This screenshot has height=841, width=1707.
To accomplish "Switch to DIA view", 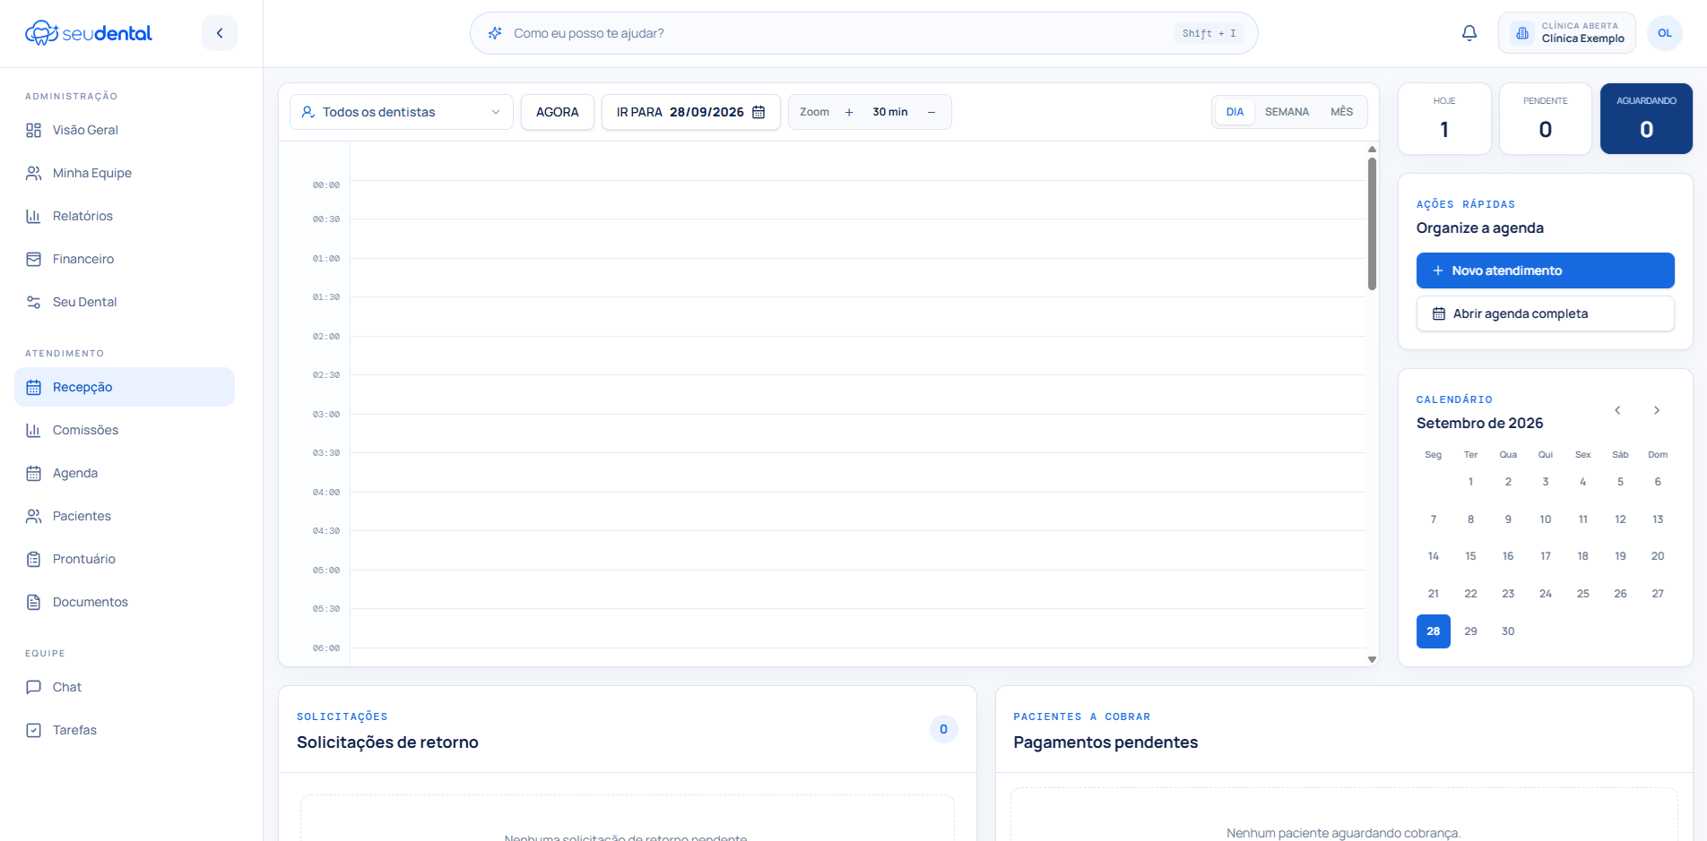I will pos(1235,112).
